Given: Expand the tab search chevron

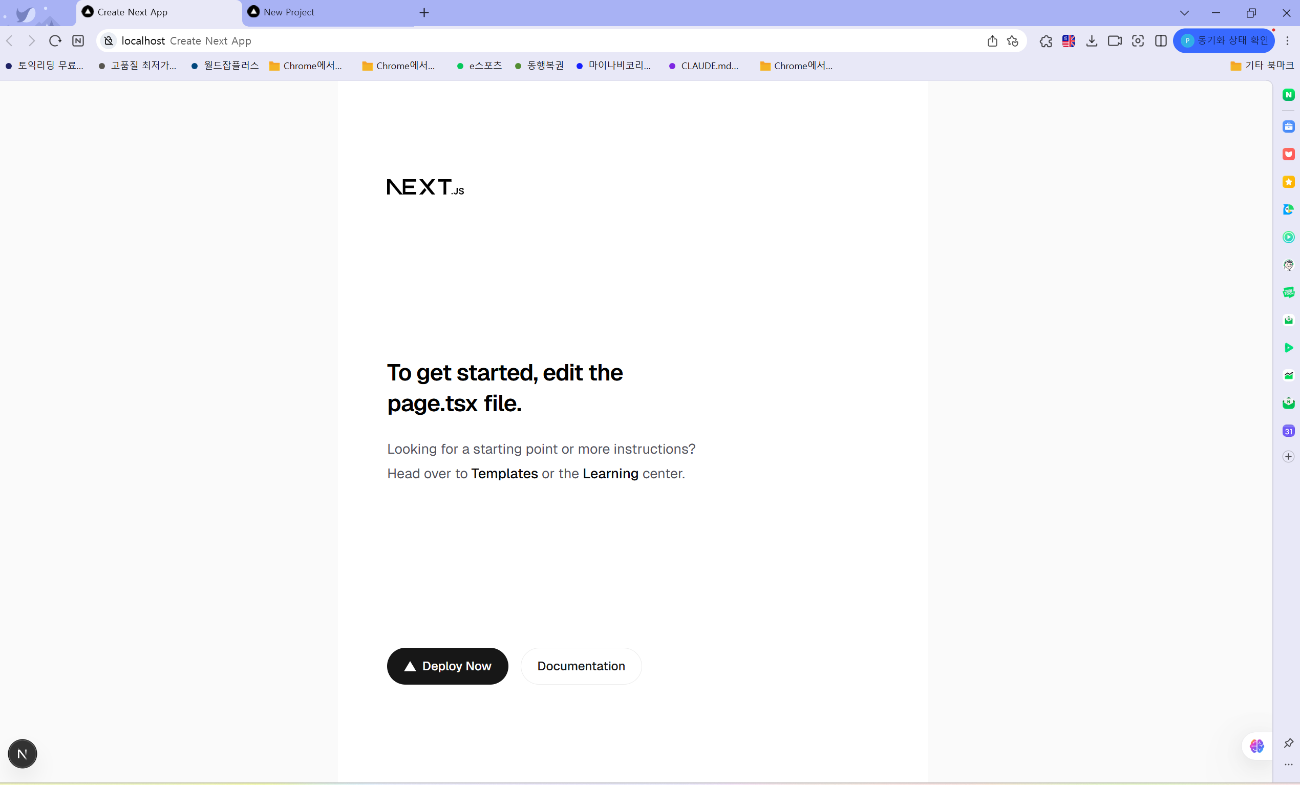Looking at the screenshot, I should click(x=1184, y=13).
